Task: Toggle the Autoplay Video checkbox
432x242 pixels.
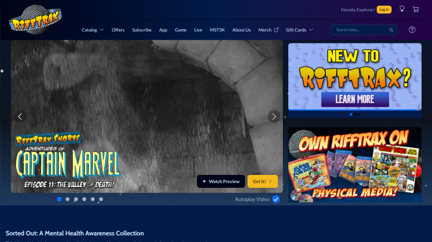Action: (276, 199)
